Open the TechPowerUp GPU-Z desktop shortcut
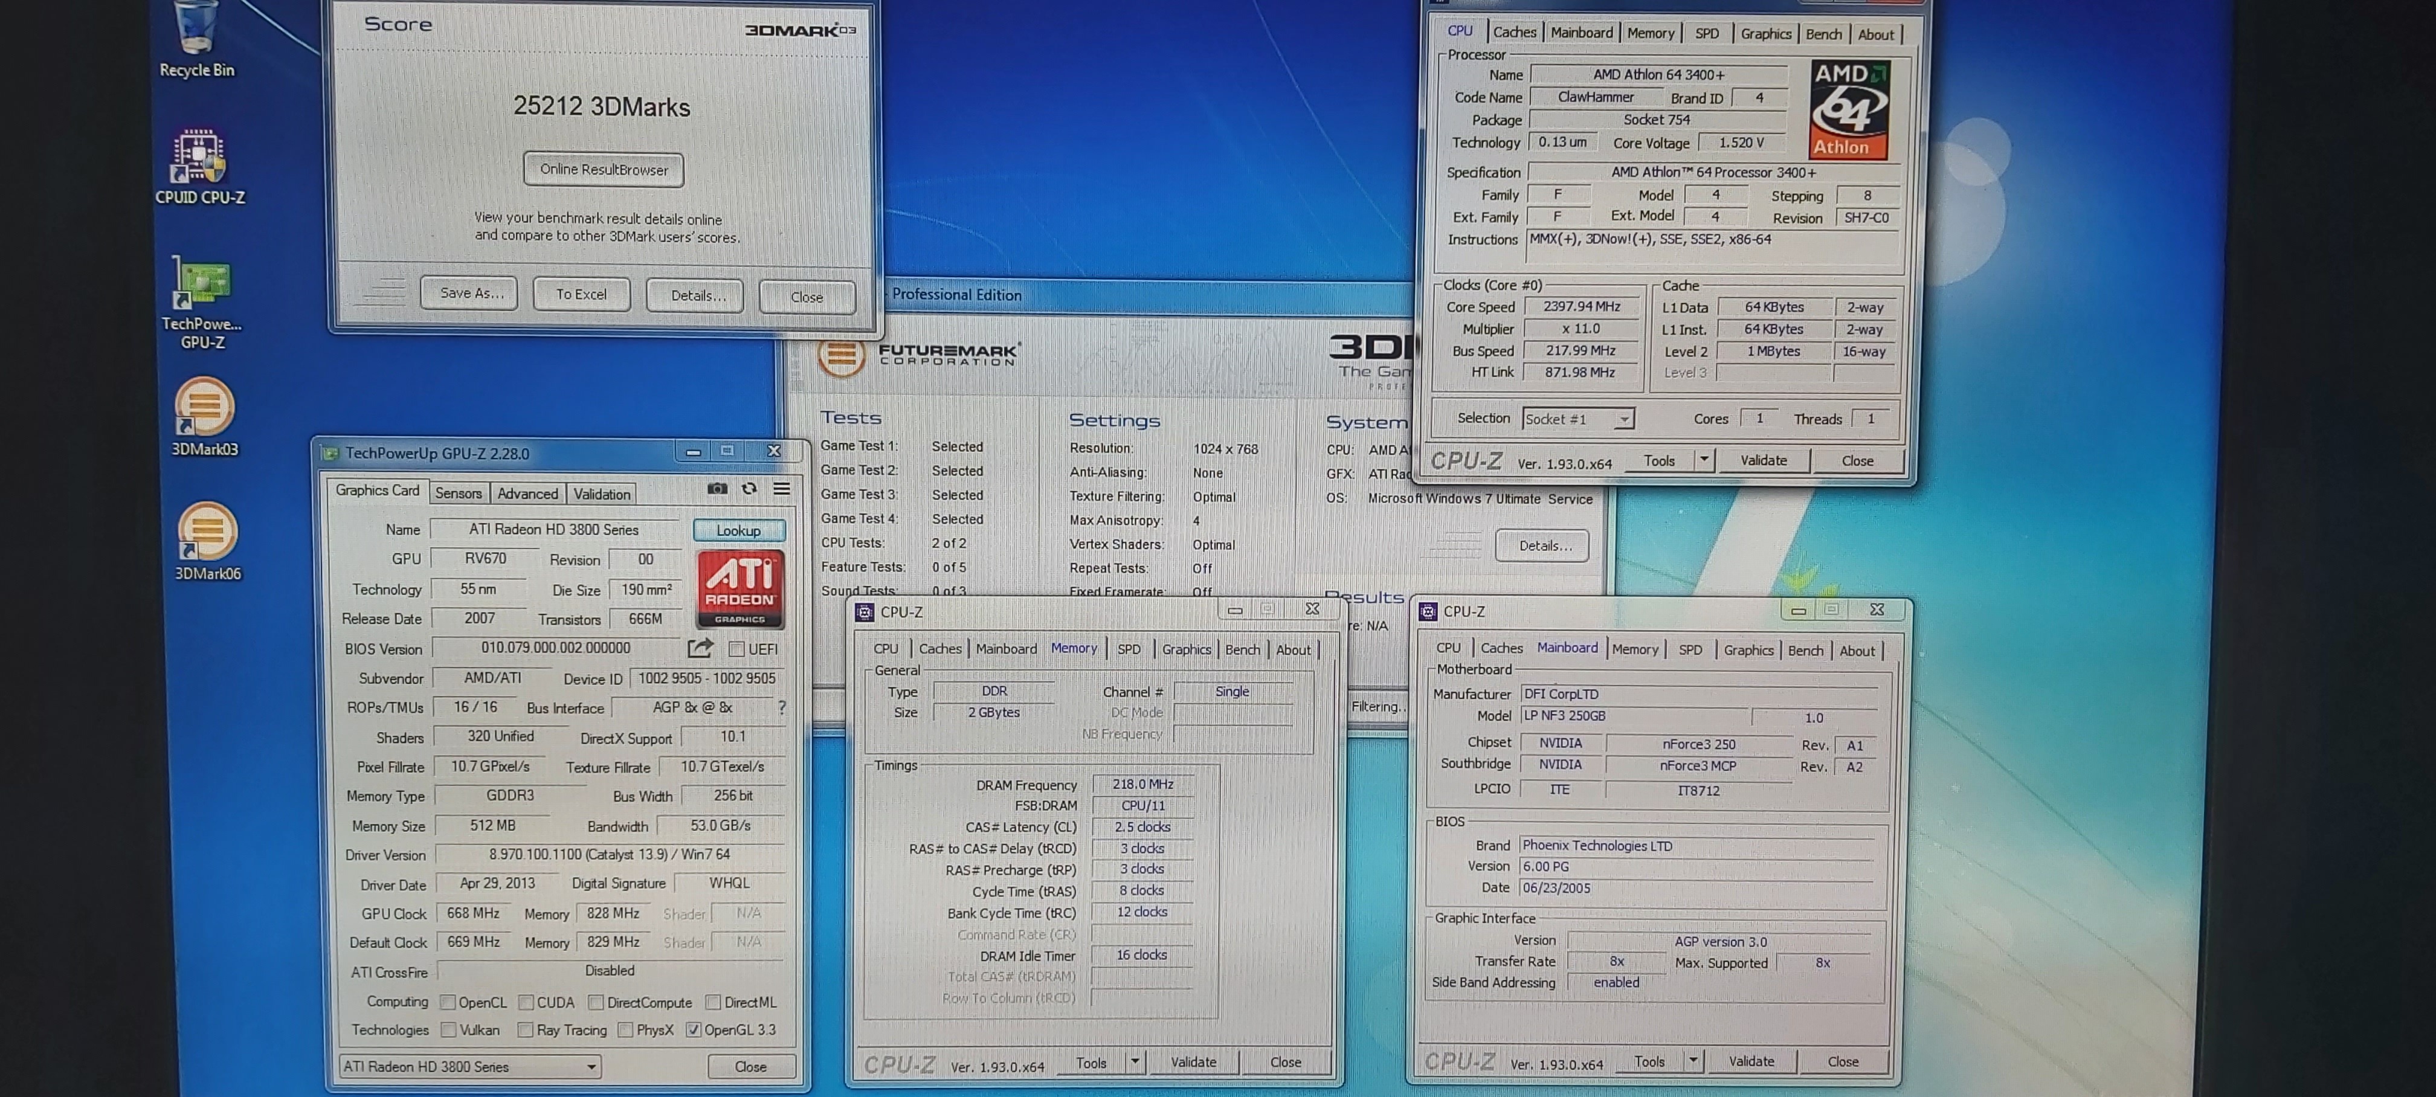The image size is (2436, 1097). tap(201, 301)
